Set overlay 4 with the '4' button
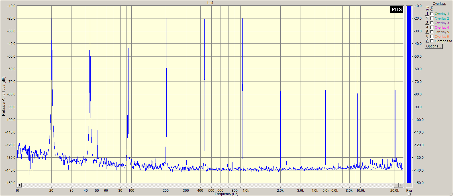This screenshot has width=453, height=196. 427,28
